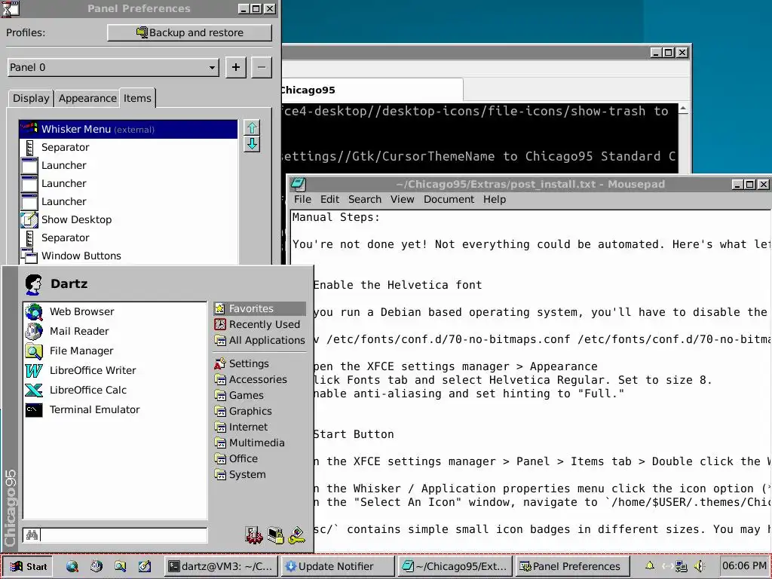Click Show Desktop icon in taskbar
Viewport: 772px width, 579px height.
coord(145,567)
